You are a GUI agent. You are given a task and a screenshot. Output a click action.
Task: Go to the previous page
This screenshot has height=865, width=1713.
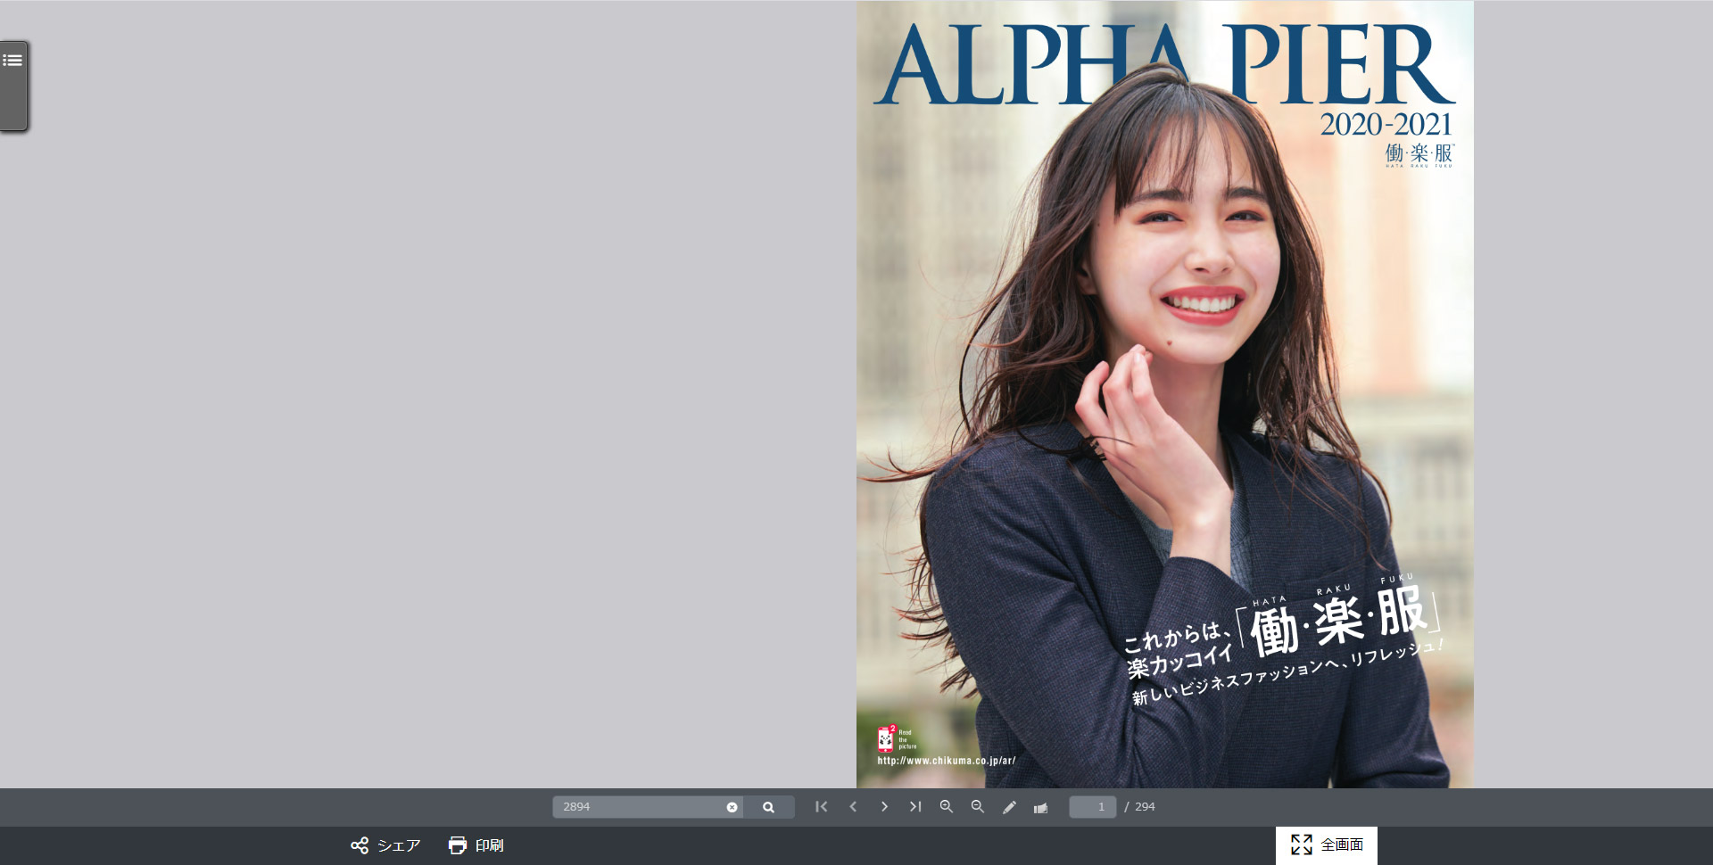pos(853,806)
